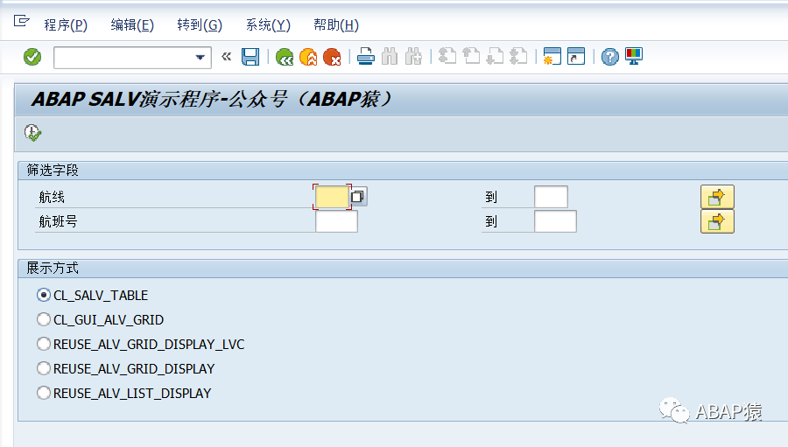Click the Generate Shortcut icon
Viewport: 788px width, 447px height.
click(x=576, y=56)
